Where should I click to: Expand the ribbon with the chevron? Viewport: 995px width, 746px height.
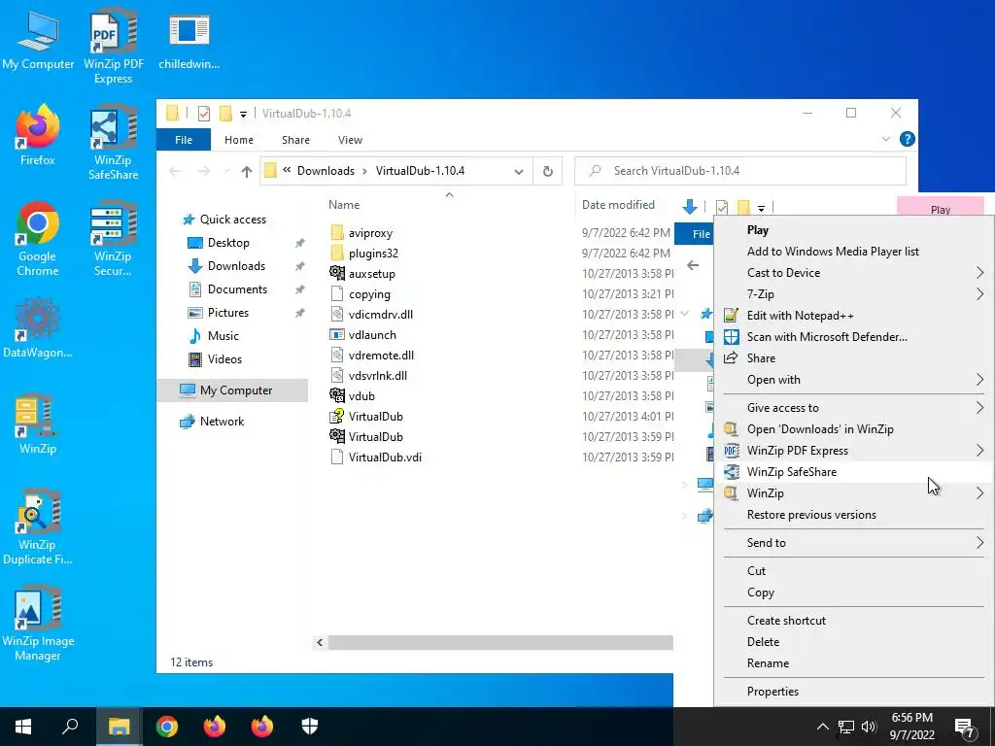point(886,139)
